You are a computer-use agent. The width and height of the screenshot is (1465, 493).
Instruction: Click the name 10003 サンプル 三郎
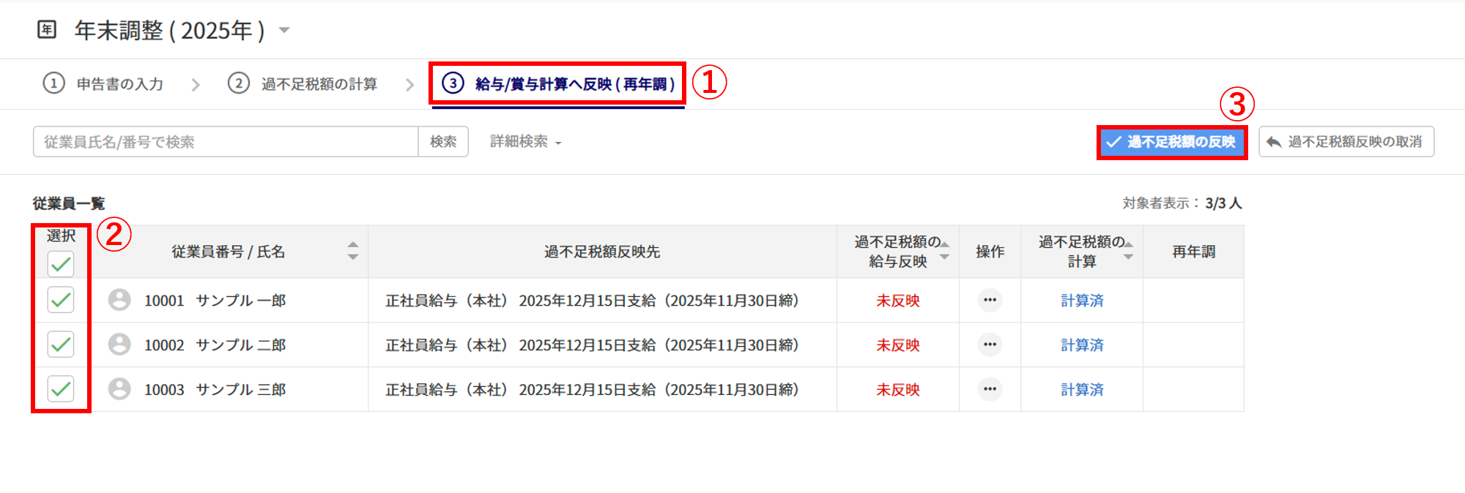(215, 390)
